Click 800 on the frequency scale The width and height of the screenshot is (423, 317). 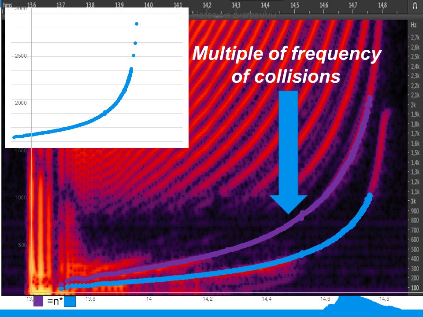click(415, 220)
